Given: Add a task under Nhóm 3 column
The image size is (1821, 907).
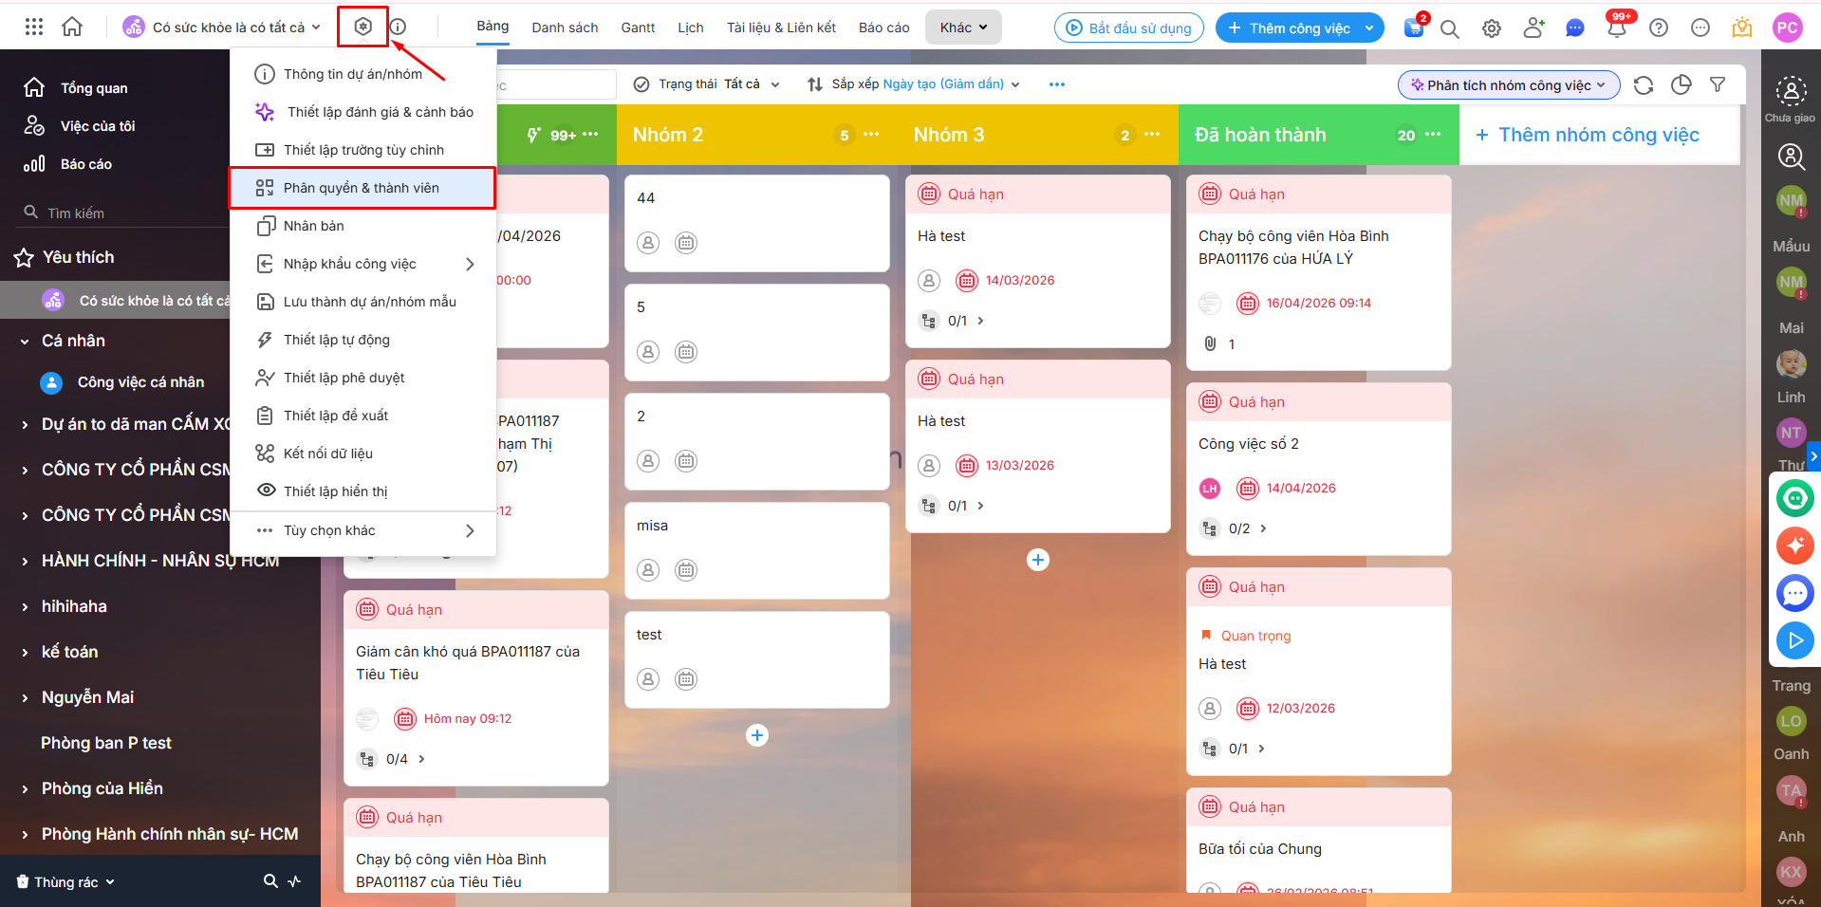Looking at the screenshot, I should click(x=1038, y=560).
